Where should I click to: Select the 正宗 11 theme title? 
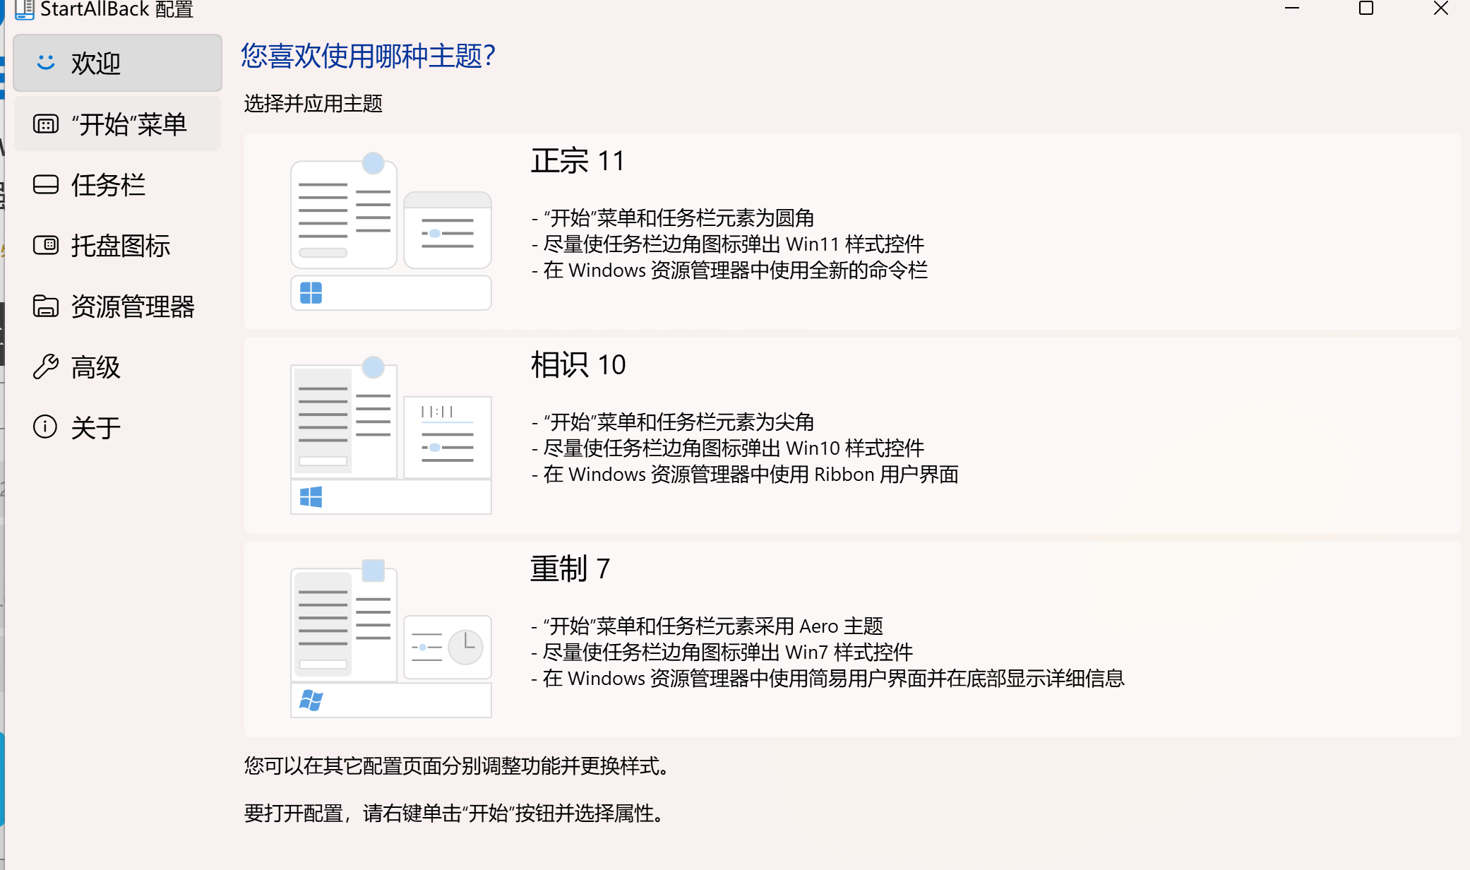click(x=578, y=161)
